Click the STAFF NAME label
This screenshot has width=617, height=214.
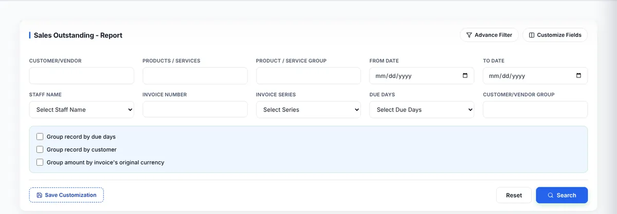point(46,94)
